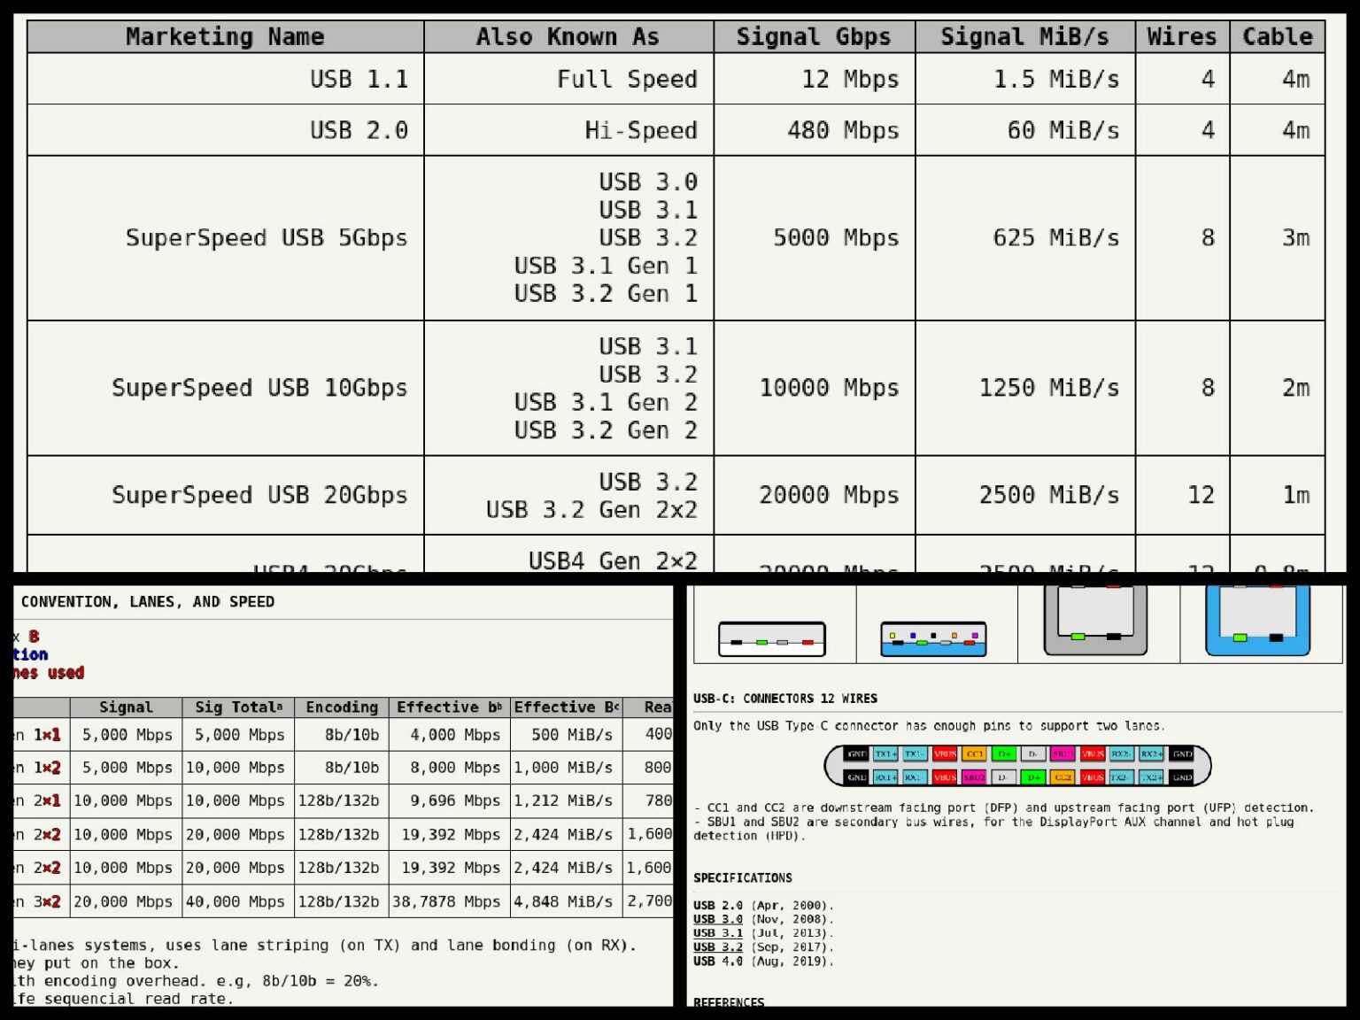Click the Marketing Name column header

coord(225,36)
